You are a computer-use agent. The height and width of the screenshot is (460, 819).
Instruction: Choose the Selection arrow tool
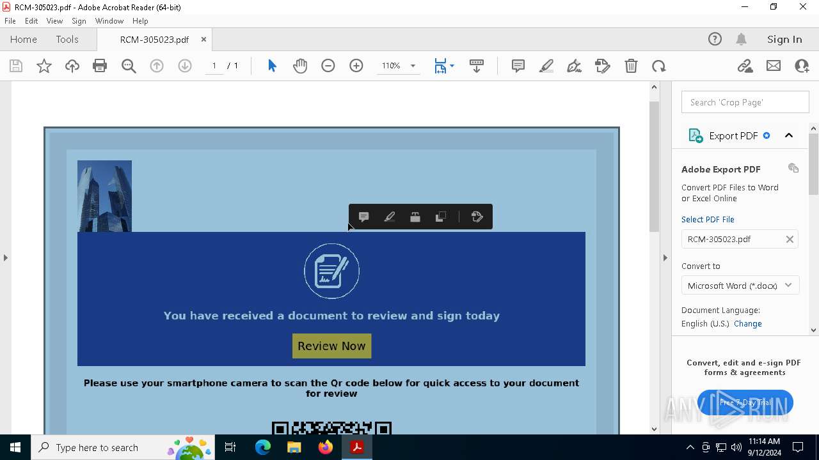[272, 66]
